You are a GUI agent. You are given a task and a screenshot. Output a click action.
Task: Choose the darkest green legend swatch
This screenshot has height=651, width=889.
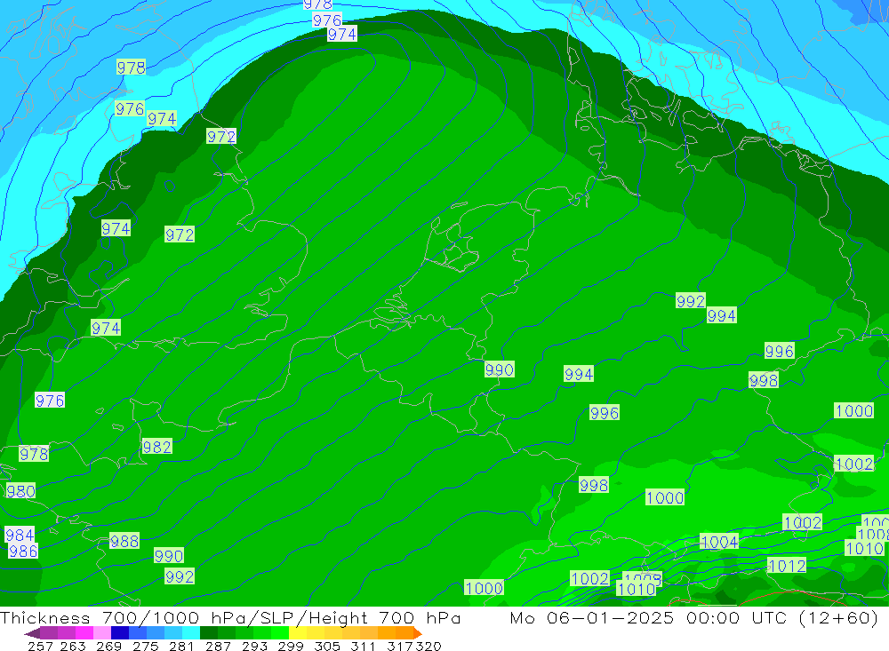coord(209,633)
